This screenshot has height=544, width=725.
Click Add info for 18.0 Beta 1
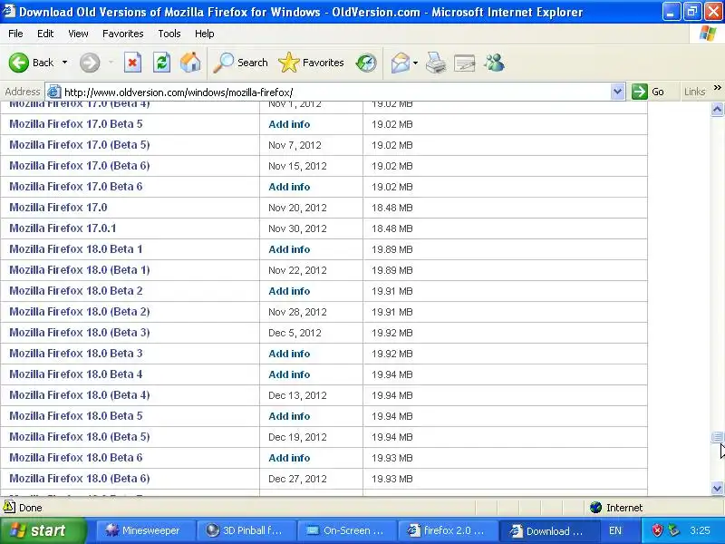pos(289,249)
